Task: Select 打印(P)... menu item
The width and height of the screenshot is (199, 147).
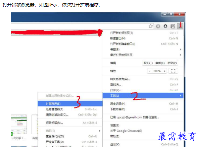Action: 143,90
